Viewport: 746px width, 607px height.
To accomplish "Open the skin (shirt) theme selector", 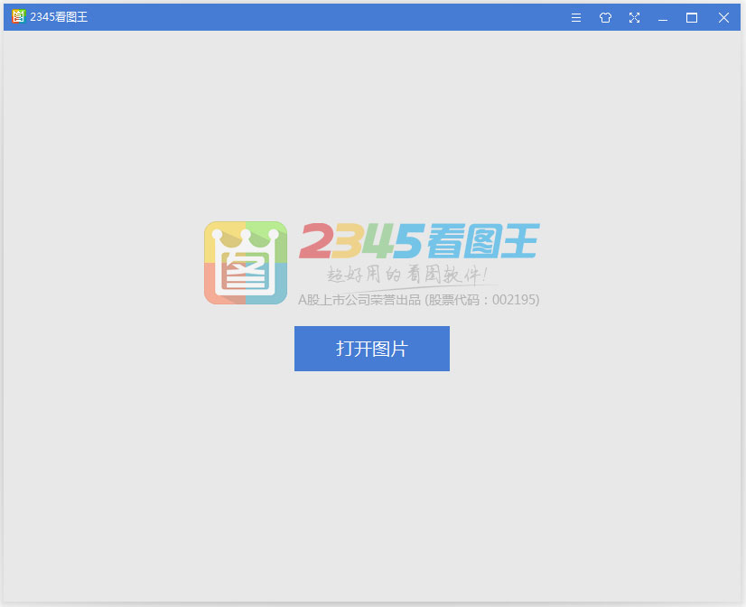I will point(605,17).
